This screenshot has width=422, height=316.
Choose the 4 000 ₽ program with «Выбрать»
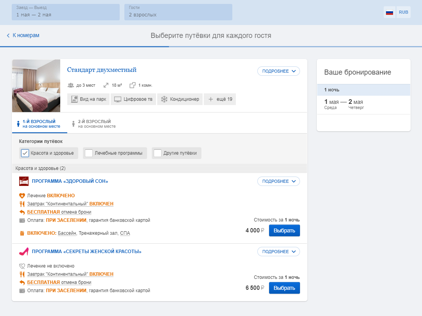pos(284,230)
